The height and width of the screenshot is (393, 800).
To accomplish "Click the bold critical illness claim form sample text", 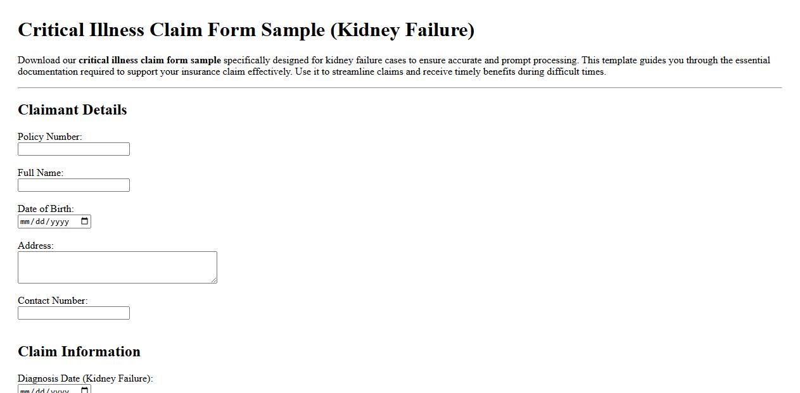I will coord(149,60).
